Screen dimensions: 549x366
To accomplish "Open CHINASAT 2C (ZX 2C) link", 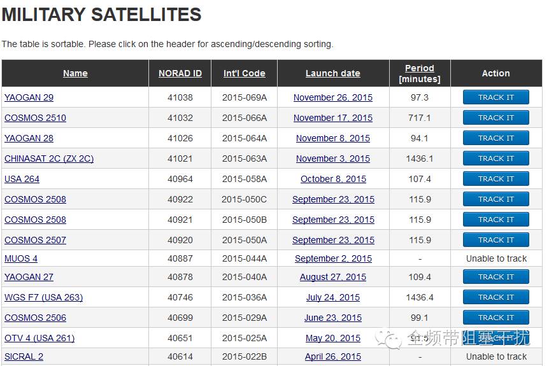I will tap(49, 158).
